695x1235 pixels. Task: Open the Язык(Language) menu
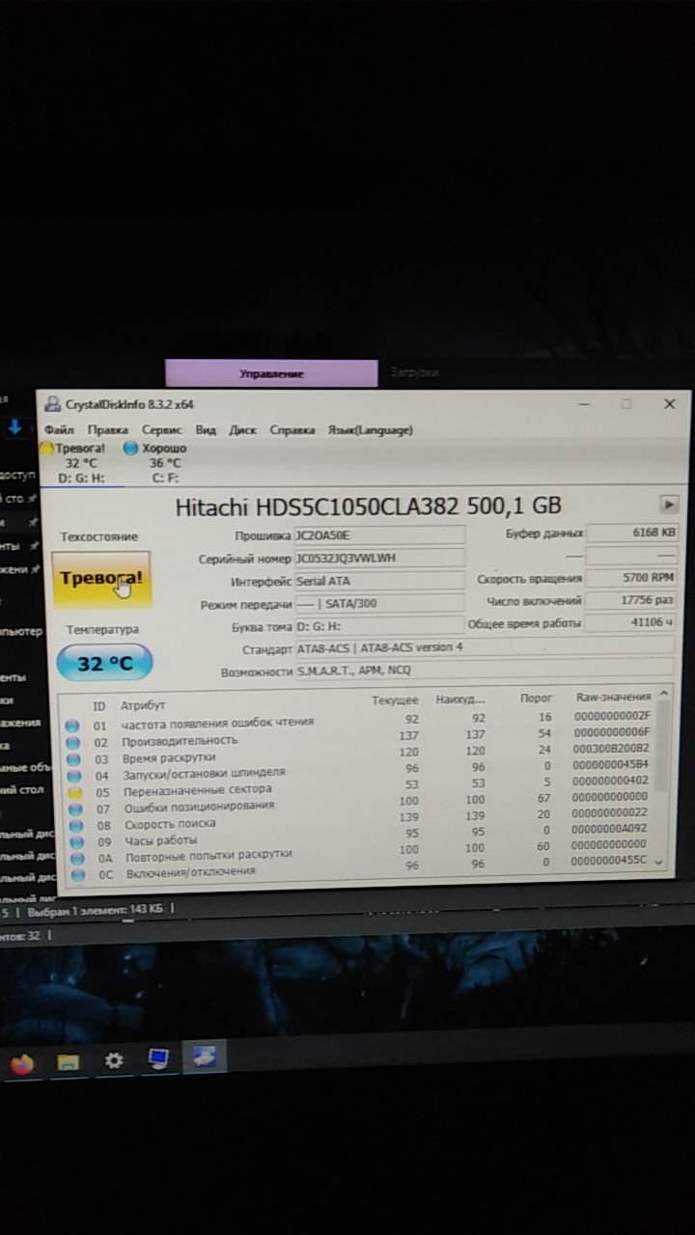click(370, 429)
